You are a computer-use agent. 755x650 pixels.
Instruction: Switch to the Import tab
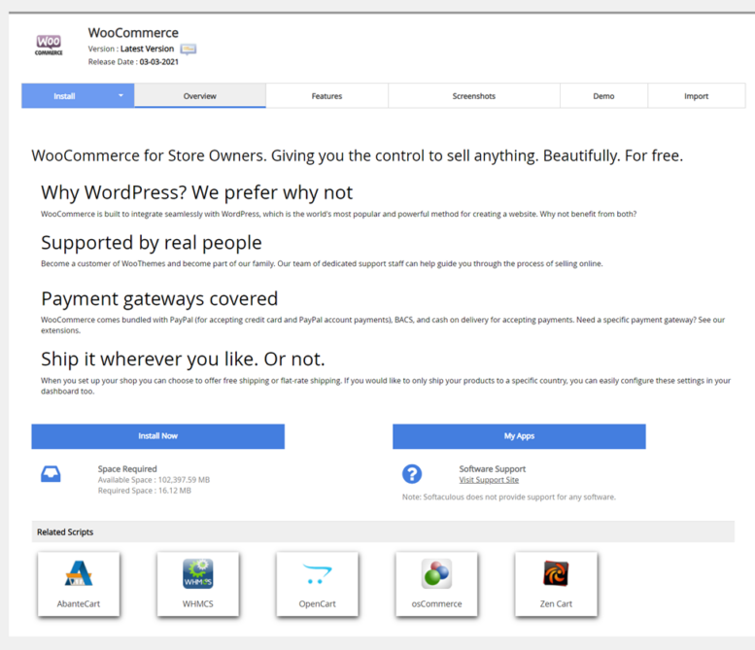(697, 96)
